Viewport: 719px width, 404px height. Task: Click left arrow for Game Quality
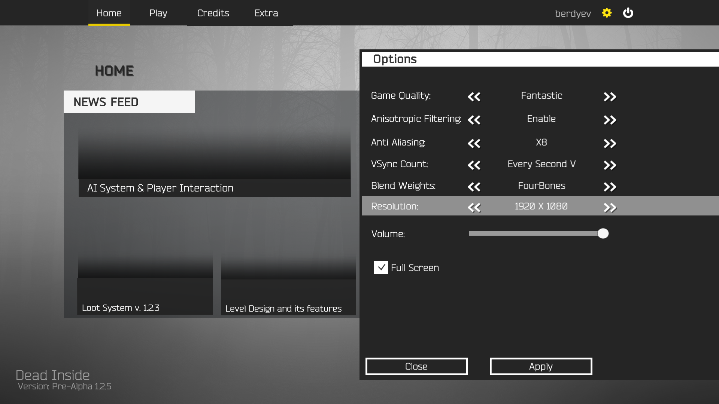pyautogui.click(x=474, y=96)
